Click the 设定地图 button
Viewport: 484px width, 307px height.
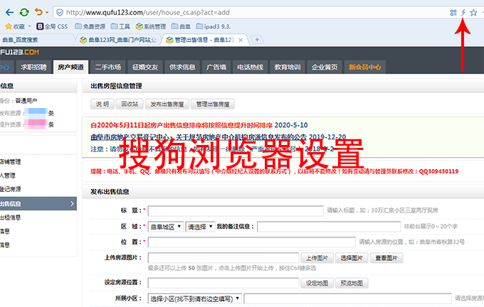click(x=317, y=282)
